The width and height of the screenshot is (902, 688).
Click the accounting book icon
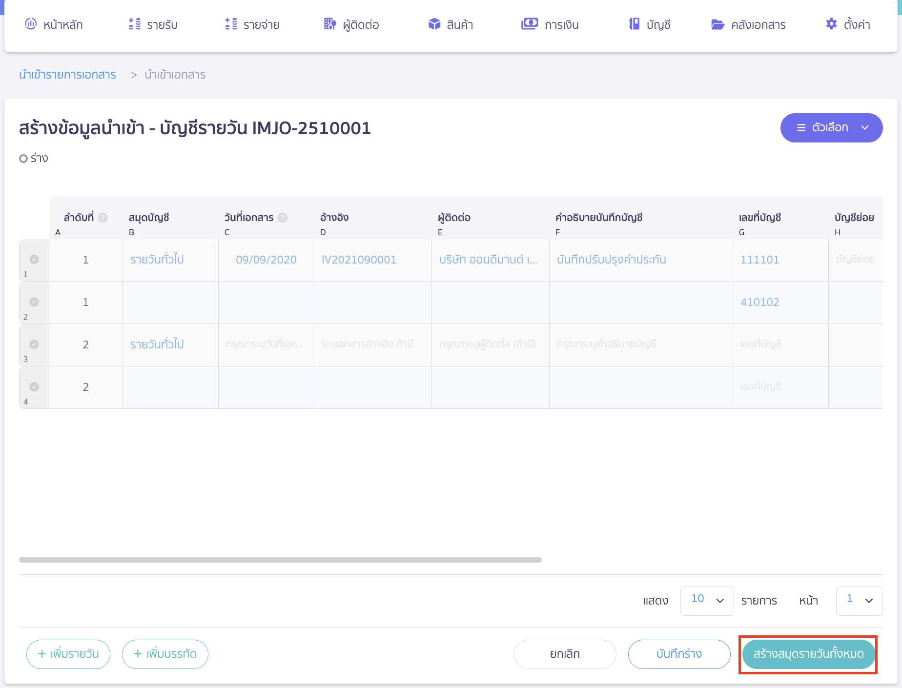point(634,24)
